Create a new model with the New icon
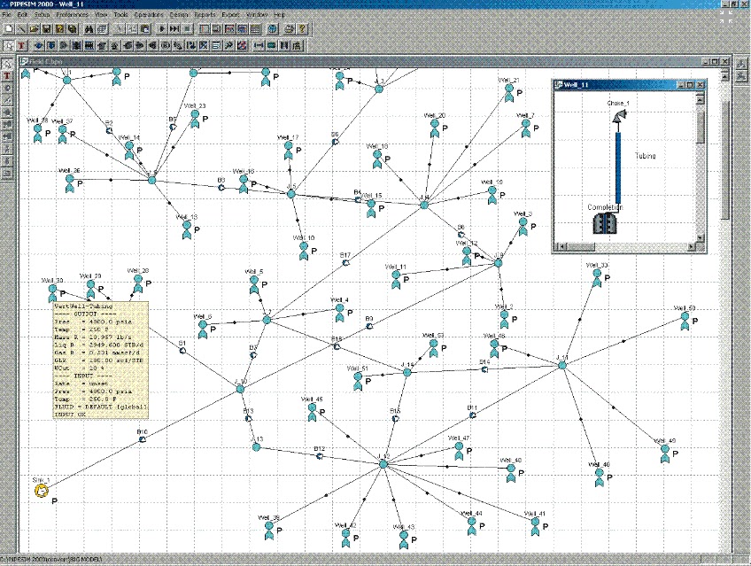This screenshot has width=751, height=566. 7,29
